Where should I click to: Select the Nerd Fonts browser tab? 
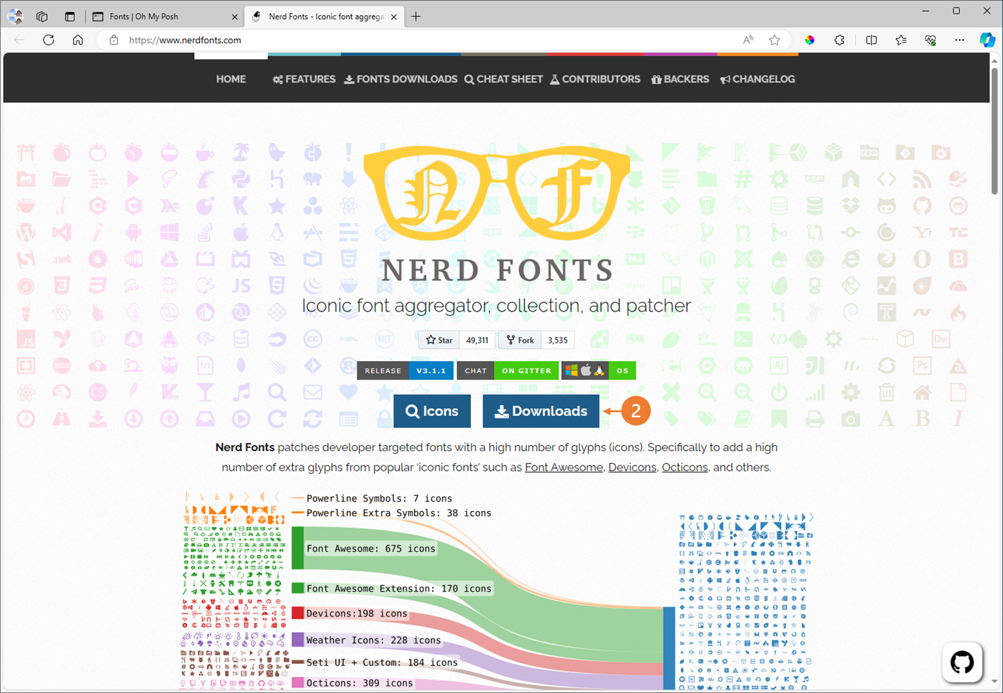(325, 17)
